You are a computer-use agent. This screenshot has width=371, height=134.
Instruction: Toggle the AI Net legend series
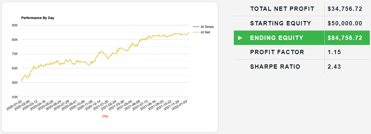tap(206, 32)
